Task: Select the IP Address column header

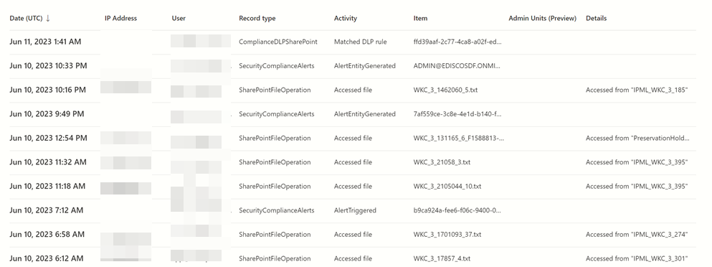Action: pyautogui.click(x=120, y=19)
